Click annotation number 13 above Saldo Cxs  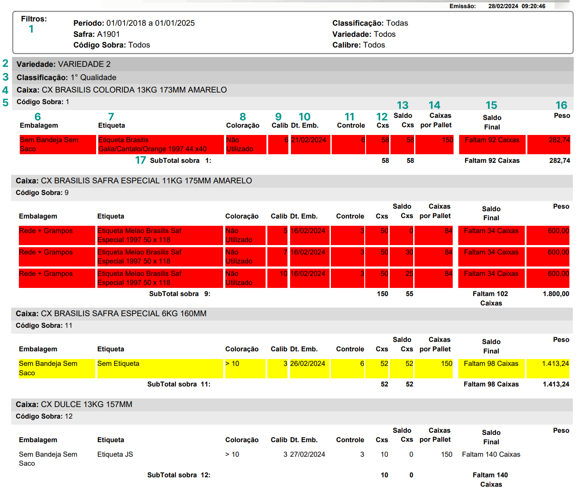click(402, 105)
